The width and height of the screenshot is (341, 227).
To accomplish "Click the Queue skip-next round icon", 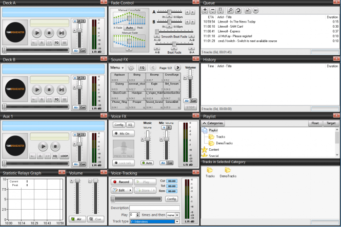I will 256,10.
